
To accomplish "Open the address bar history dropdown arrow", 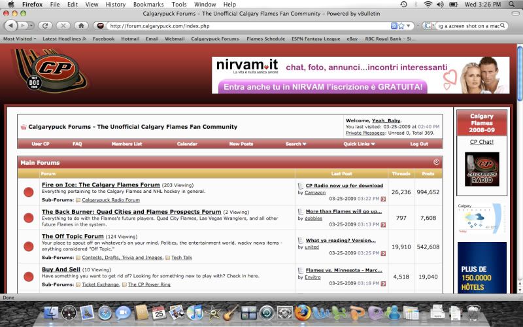I will (x=408, y=26).
